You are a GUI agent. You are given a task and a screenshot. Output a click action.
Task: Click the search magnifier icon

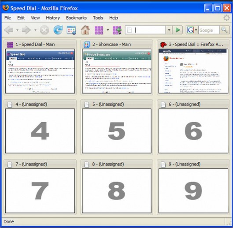(x=224, y=30)
